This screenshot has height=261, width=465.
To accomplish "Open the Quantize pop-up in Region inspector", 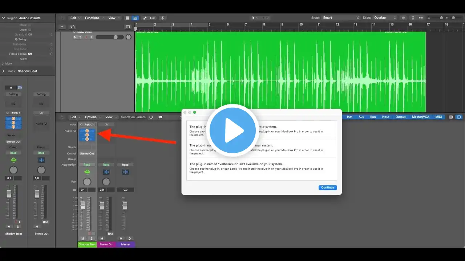I will [x=40, y=34].
